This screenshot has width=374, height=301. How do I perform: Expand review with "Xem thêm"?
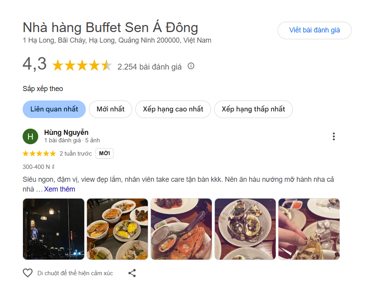click(x=59, y=189)
